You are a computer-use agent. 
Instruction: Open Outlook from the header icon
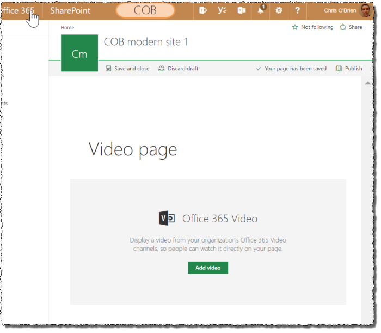point(241,10)
